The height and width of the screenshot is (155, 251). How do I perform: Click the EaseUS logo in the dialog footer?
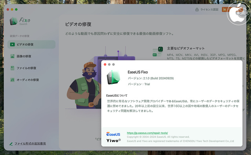113,134
